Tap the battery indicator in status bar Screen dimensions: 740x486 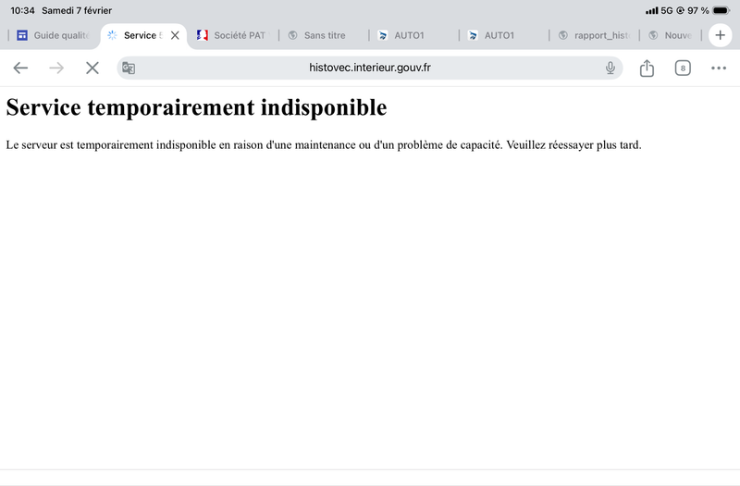click(x=721, y=10)
